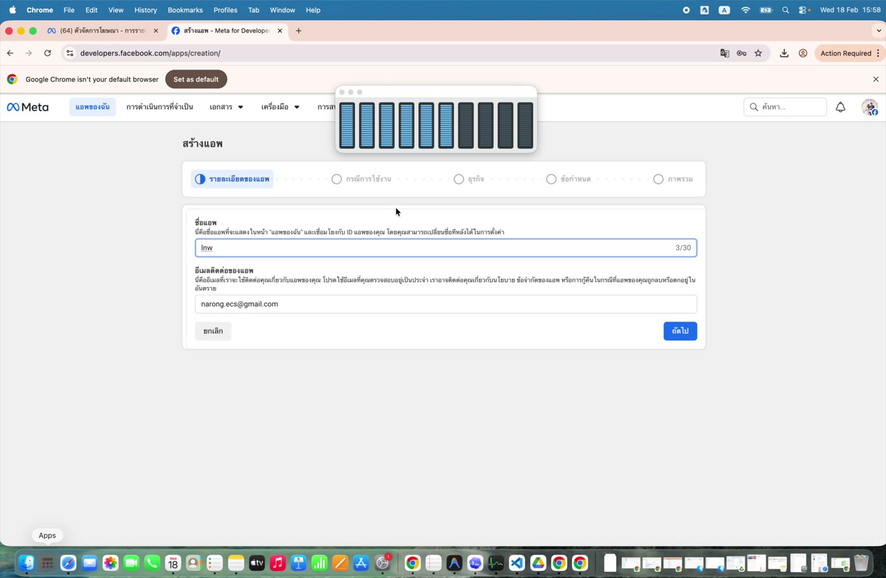Select the กรณีการใช้งาน step radio
Viewport: 886px width, 578px height.
click(x=336, y=179)
